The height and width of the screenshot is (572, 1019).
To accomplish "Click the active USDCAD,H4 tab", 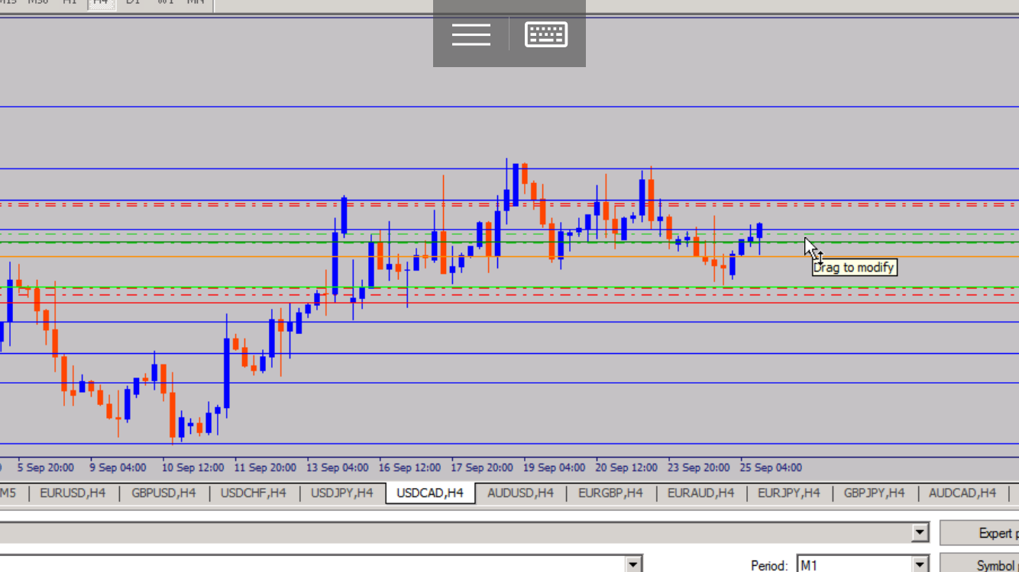I will (430, 493).
